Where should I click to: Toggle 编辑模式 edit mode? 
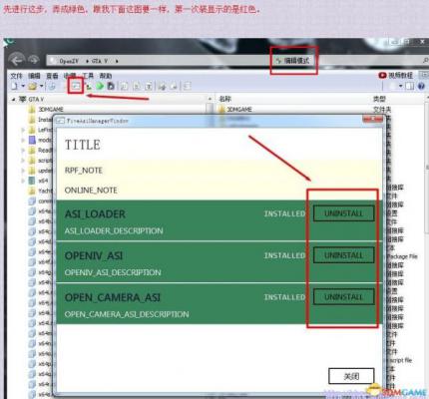(x=293, y=61)
